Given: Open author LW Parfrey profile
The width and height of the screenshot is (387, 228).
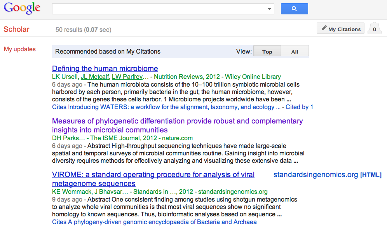Looking at the screenshot, I should [x=127, y=77].
